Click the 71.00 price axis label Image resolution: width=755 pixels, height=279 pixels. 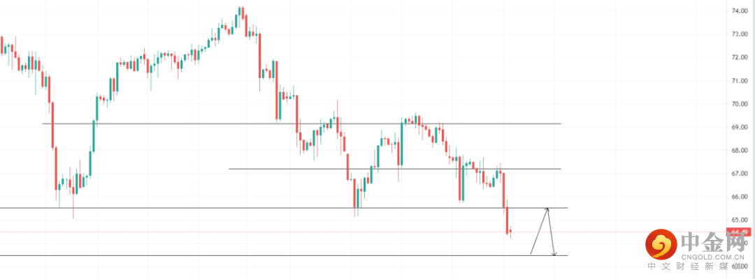(x=740, y=80)
